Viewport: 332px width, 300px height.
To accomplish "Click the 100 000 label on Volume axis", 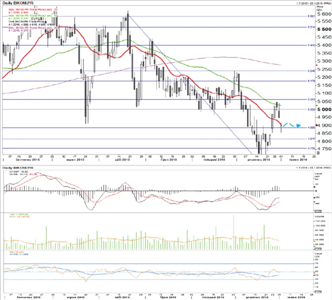I will pyautogui.click(x=320, y=226).
